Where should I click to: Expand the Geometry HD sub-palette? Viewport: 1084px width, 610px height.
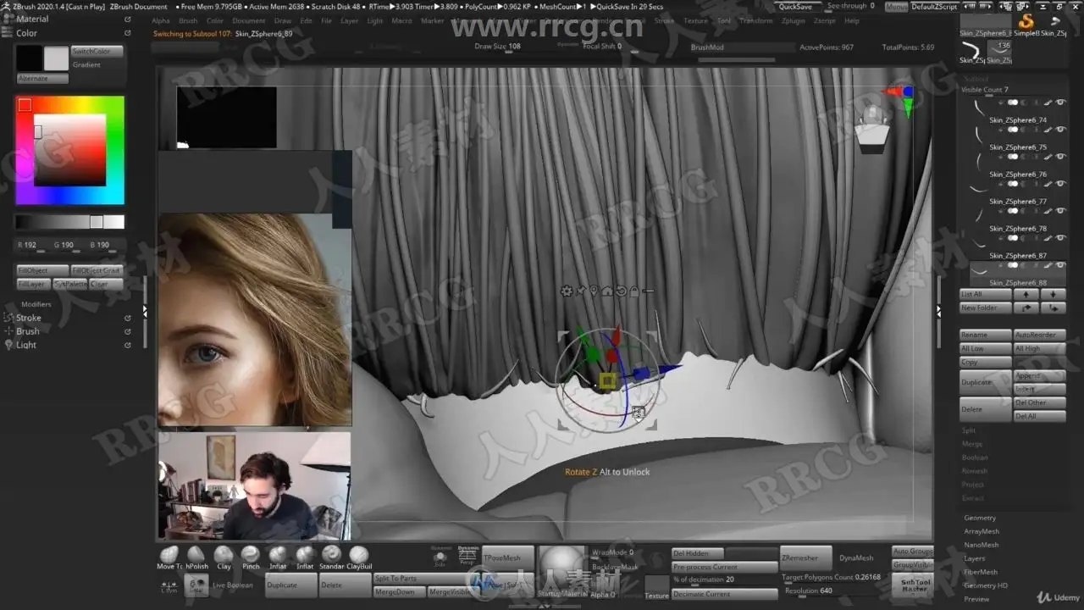coord(986,585)
